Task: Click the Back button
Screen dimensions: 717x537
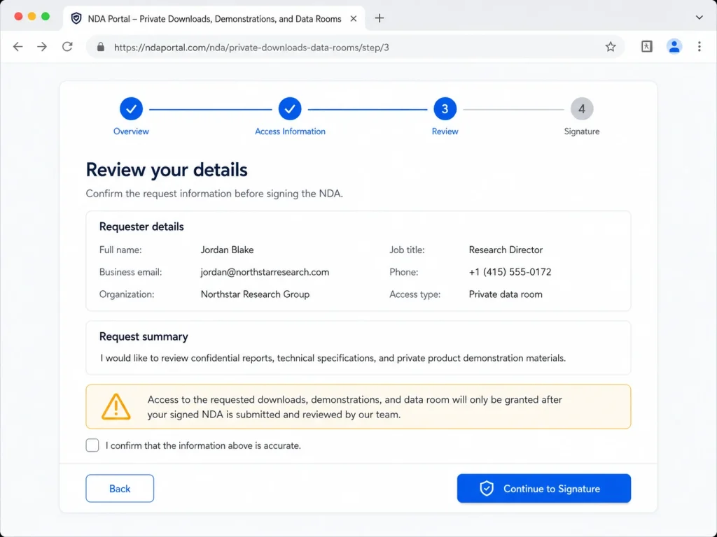Action: [120, 488]
